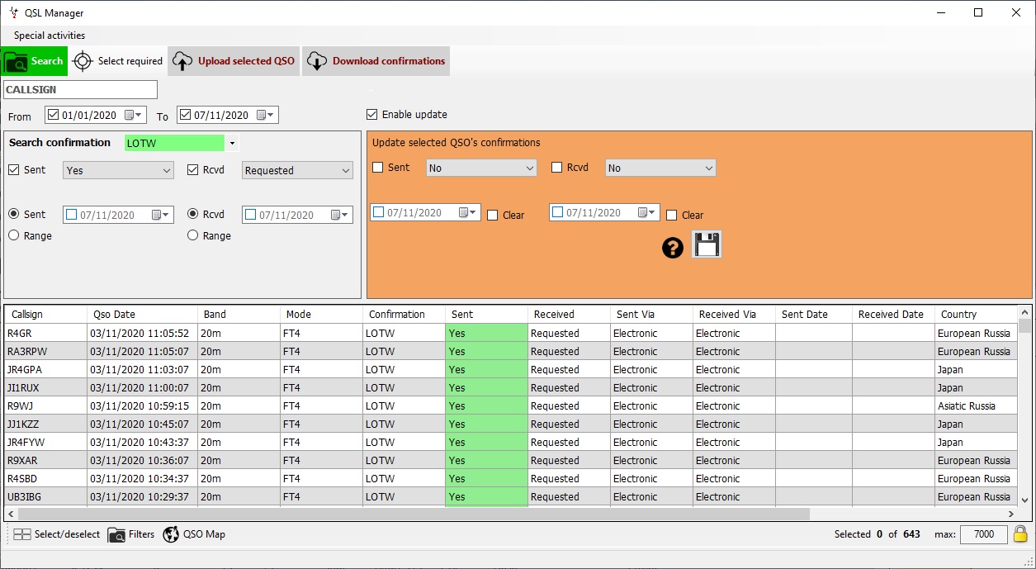This screenshot has width=1036, height=569.
Task: Click the Qso Date cell '03/11/2020 11:03:07'
Action: (x=143, y=370)
